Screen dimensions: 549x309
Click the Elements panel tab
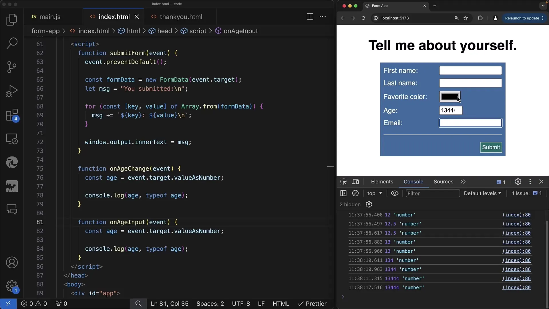(x=382, y=181)
